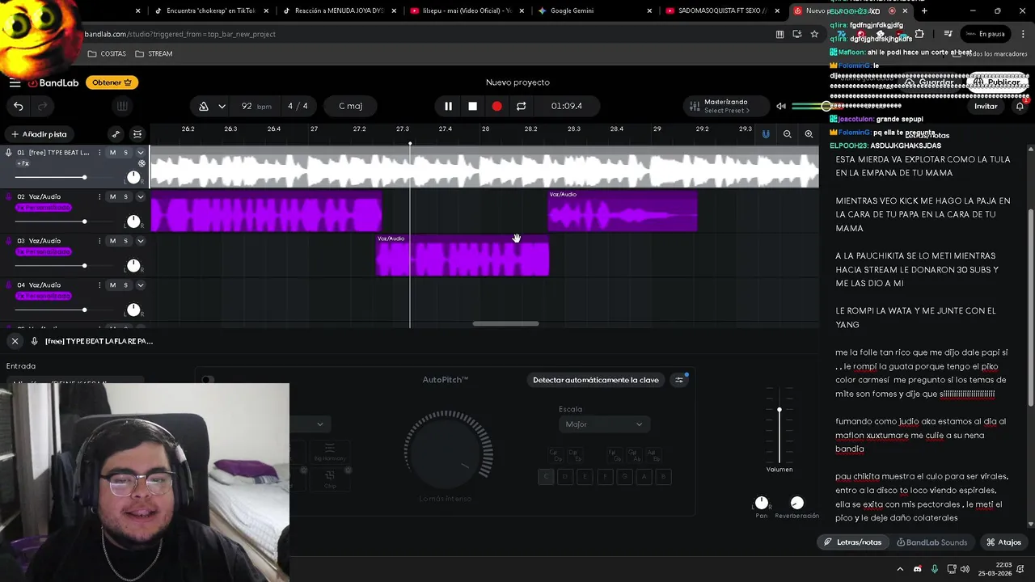
Task: Close the track editor panel
Action: tap(15, 341)
